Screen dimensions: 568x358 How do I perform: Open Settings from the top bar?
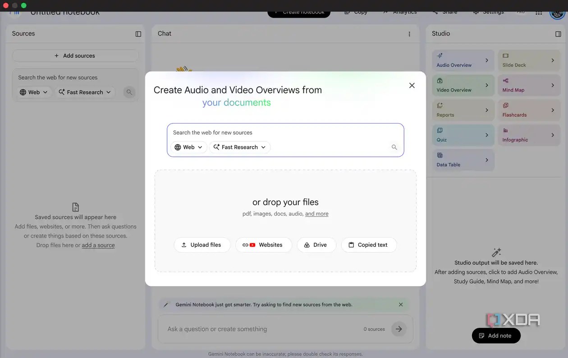[489, 13]
